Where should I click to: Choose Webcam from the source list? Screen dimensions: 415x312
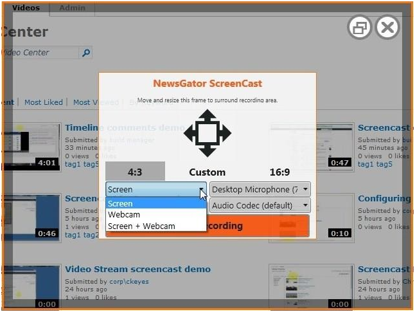[x=124, y=215]
